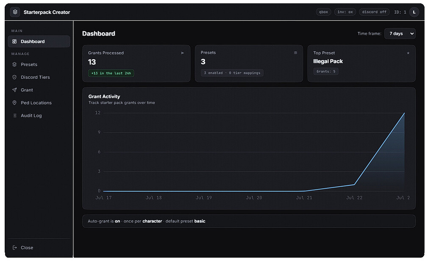434x262 pixels.
Task: Click the Starterpack Creator layers logo icon
Action: click(15, 12)
